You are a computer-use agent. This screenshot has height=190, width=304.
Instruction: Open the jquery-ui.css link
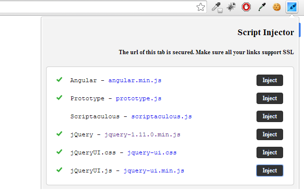[x=152, y=153]
